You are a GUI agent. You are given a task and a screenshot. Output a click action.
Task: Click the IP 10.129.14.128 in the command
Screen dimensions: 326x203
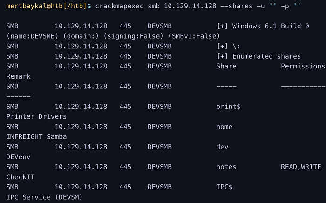pos(190,6)
